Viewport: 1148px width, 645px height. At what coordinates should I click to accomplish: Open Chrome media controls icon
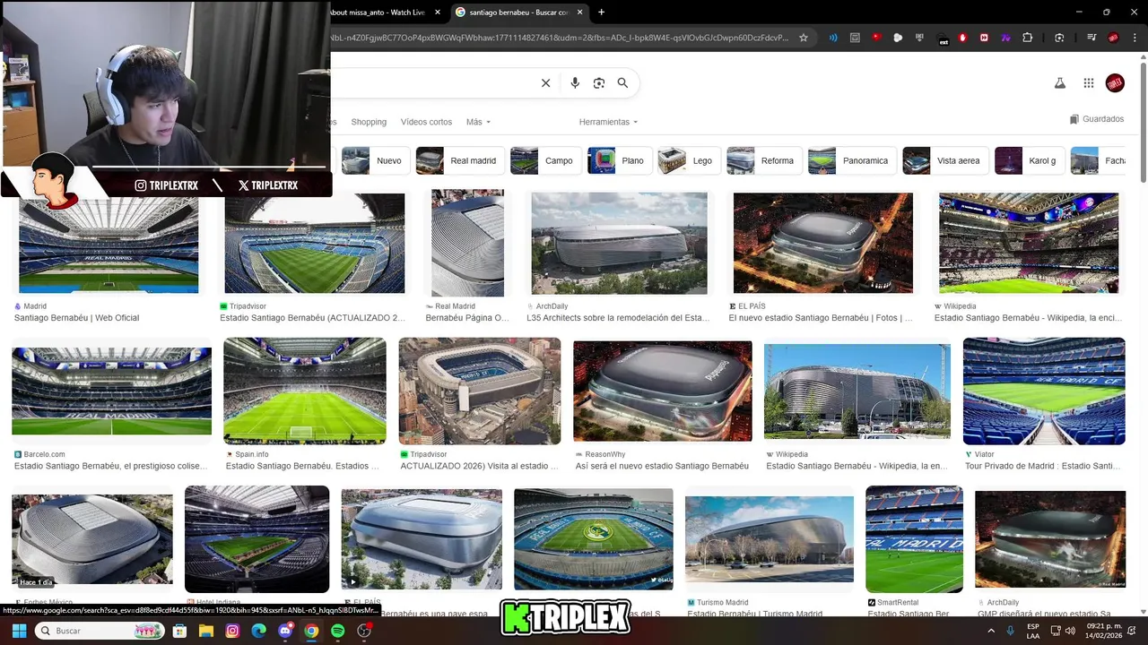point(1091,38)
